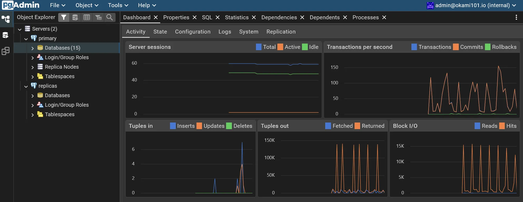Close the Properties tab
This screenshot has width=523, height=202.
click(195, 17)
